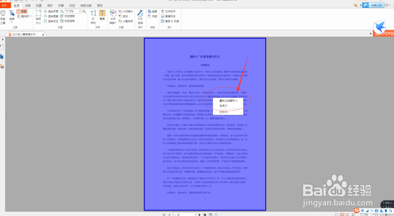Switch to the Browse tab (浏览)
The height and width of the screenshot is (216, 394).
(x=72, y=6)
